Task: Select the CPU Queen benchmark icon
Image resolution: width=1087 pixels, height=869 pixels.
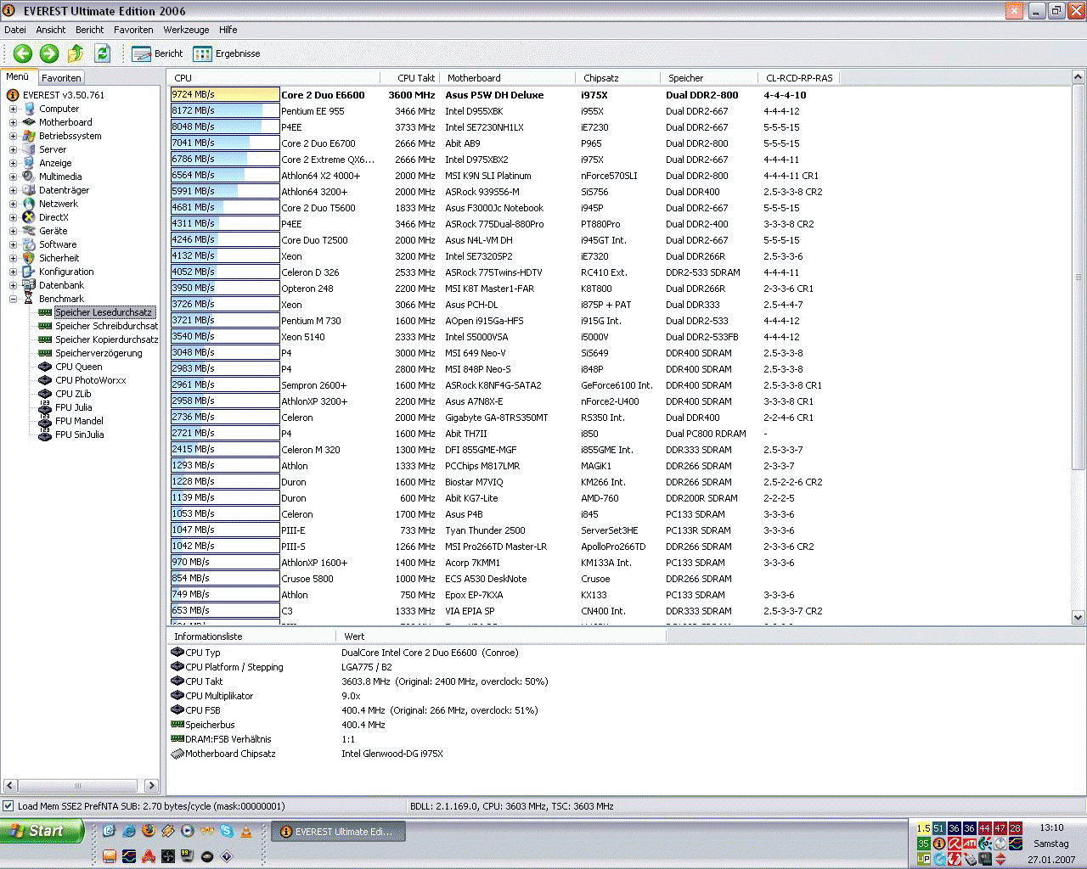Action: click(45, 367)
